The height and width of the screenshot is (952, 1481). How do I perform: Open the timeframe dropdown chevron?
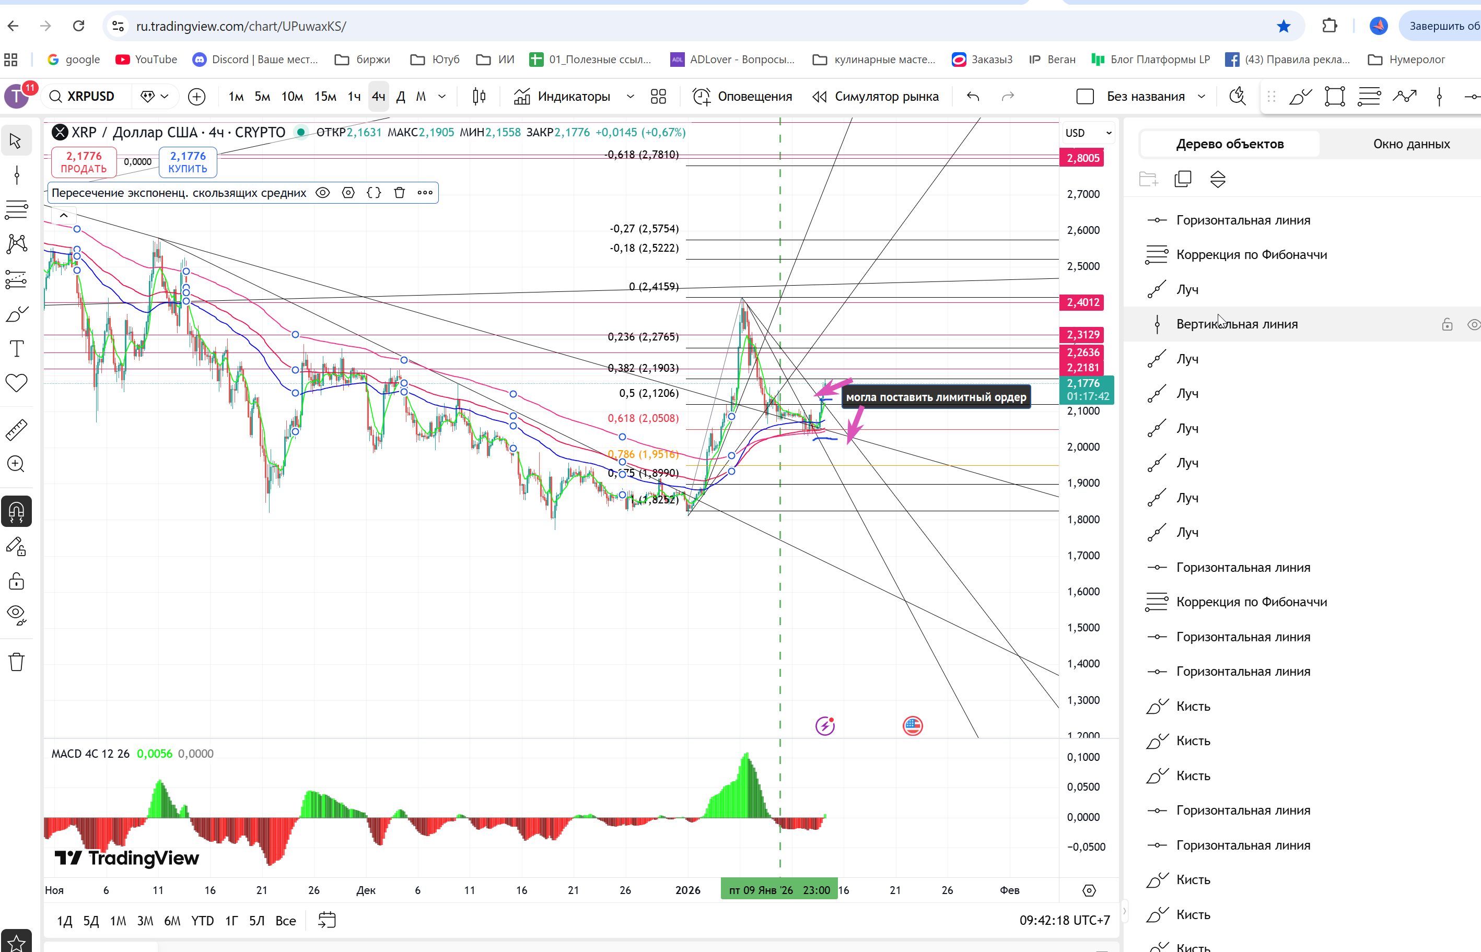click(442, 97)
